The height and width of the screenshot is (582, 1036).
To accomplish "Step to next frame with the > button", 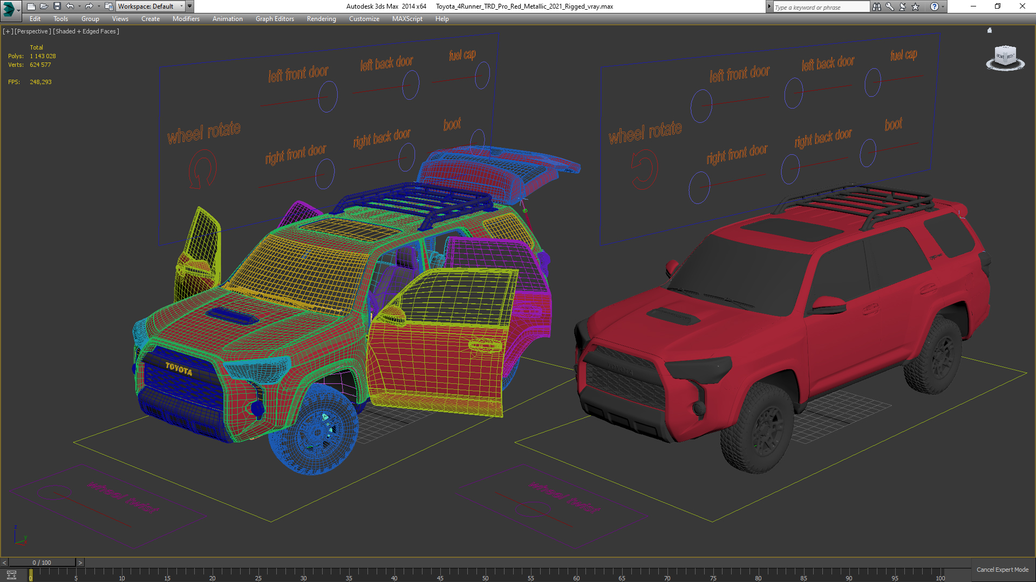I will [x=80, y=563].
